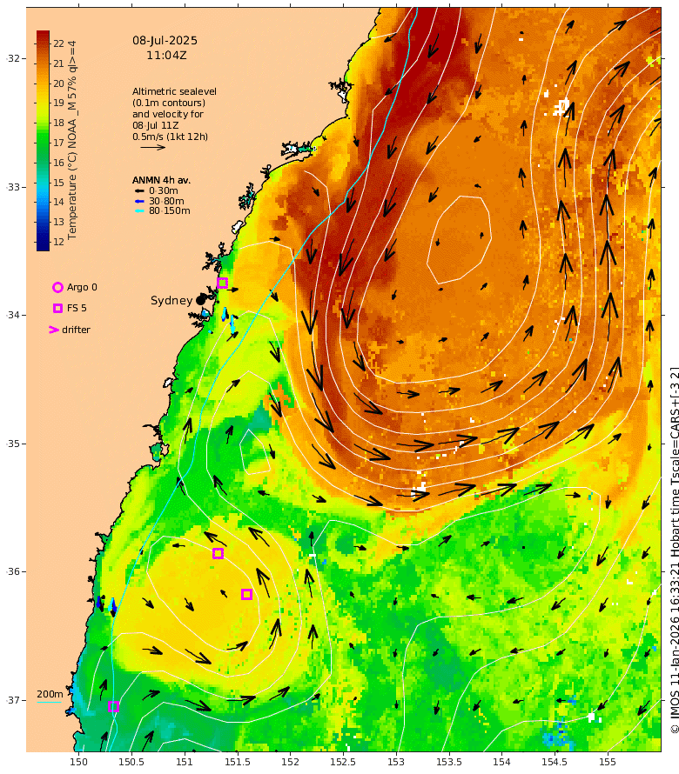The image size is (679, 774).
Task: Click the latitude axis label -37
Action: point(13,700)
